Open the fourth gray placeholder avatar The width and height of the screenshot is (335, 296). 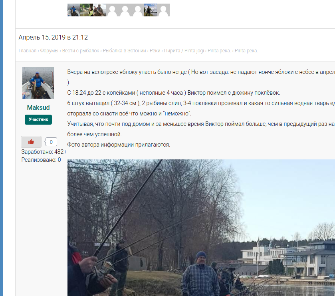(112, 10)
